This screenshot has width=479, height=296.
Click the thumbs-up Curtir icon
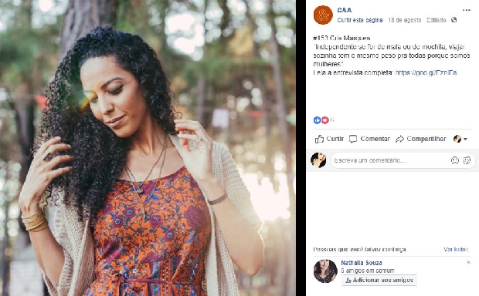319,139
